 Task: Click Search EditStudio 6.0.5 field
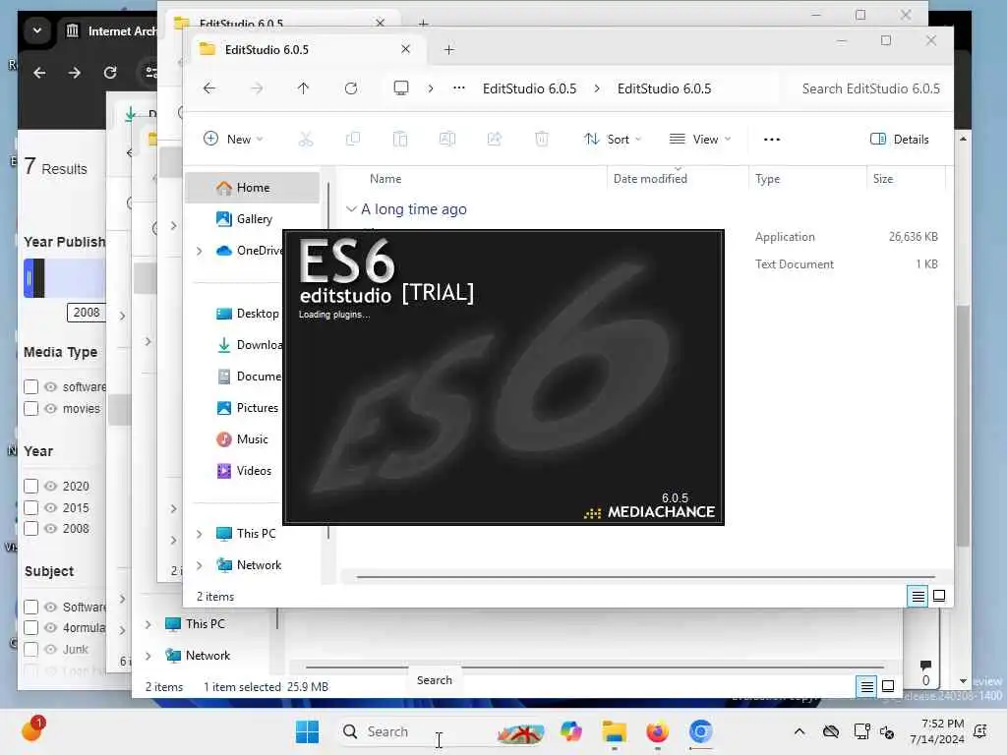tap(869, 88)
